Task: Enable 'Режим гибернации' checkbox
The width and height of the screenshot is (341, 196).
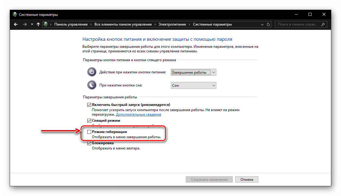Action: 89,132
